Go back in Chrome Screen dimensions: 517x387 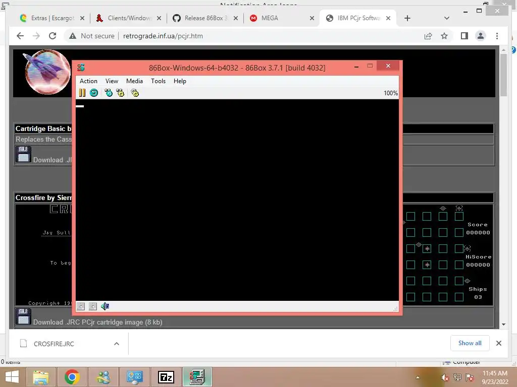point(20,36)
